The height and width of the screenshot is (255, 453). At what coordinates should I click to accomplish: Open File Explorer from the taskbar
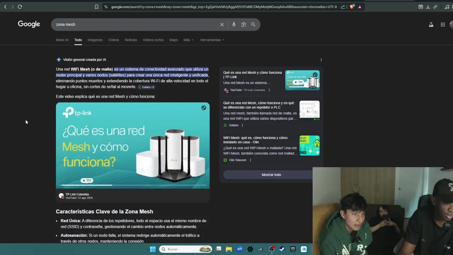tap(229, 249)
